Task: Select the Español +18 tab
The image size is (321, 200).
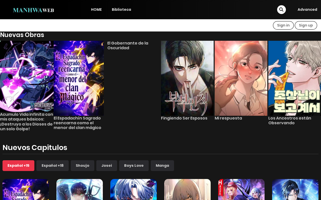Action: click(52, 165)
